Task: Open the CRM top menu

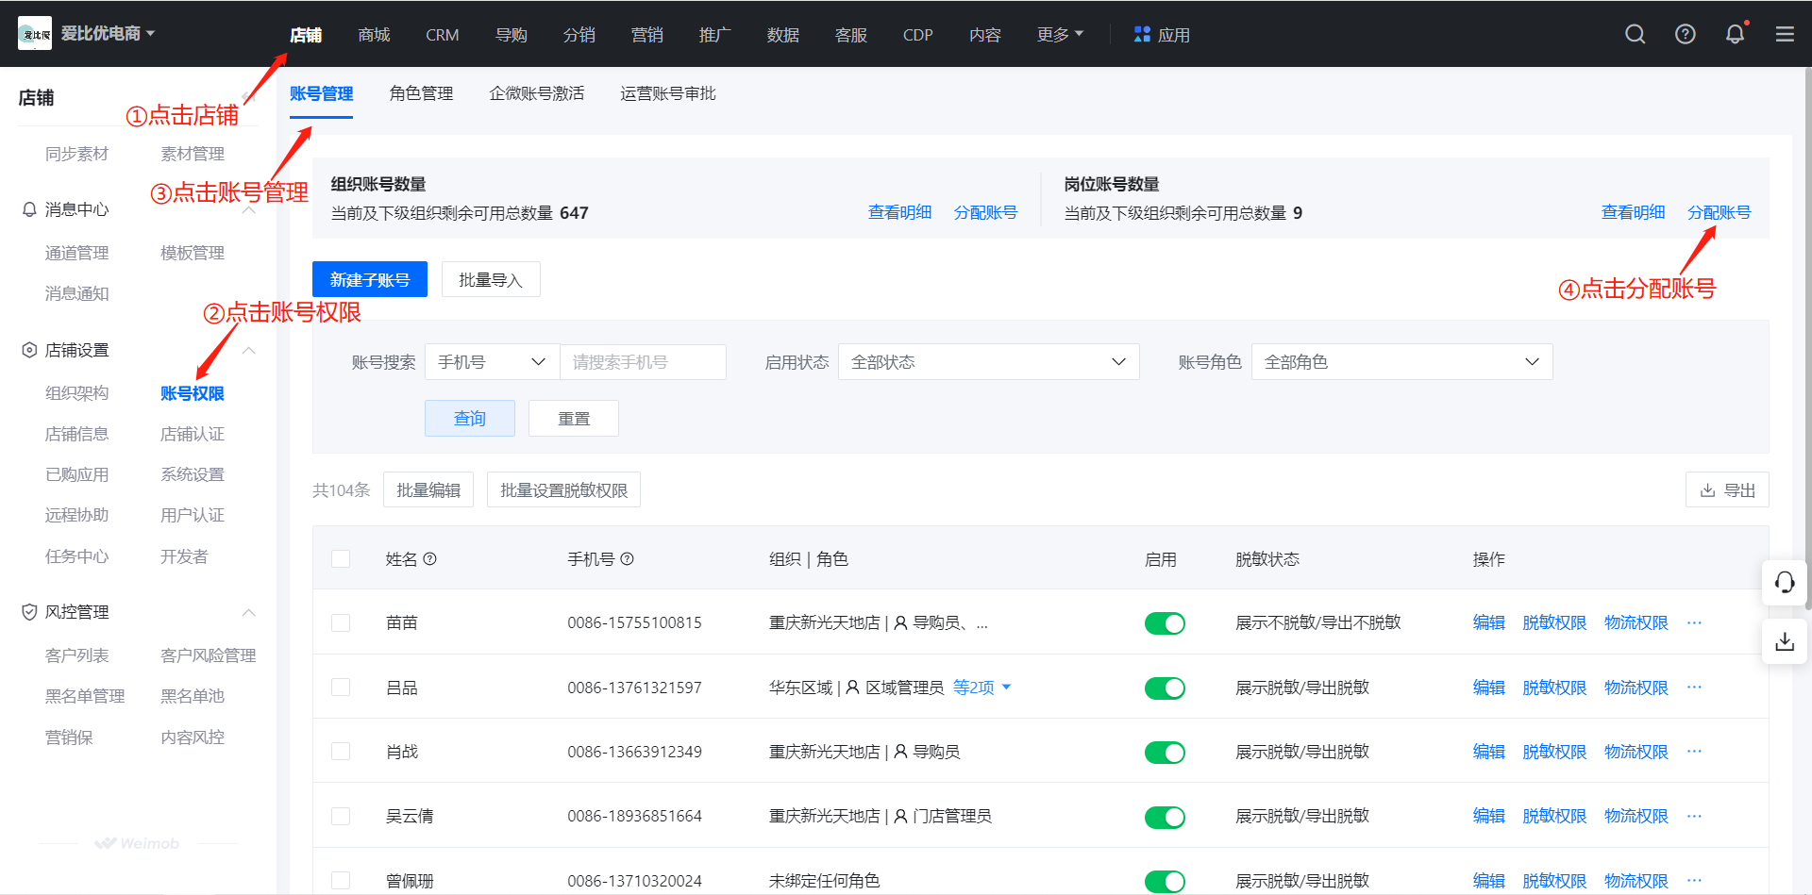Action: coord(442,35)
